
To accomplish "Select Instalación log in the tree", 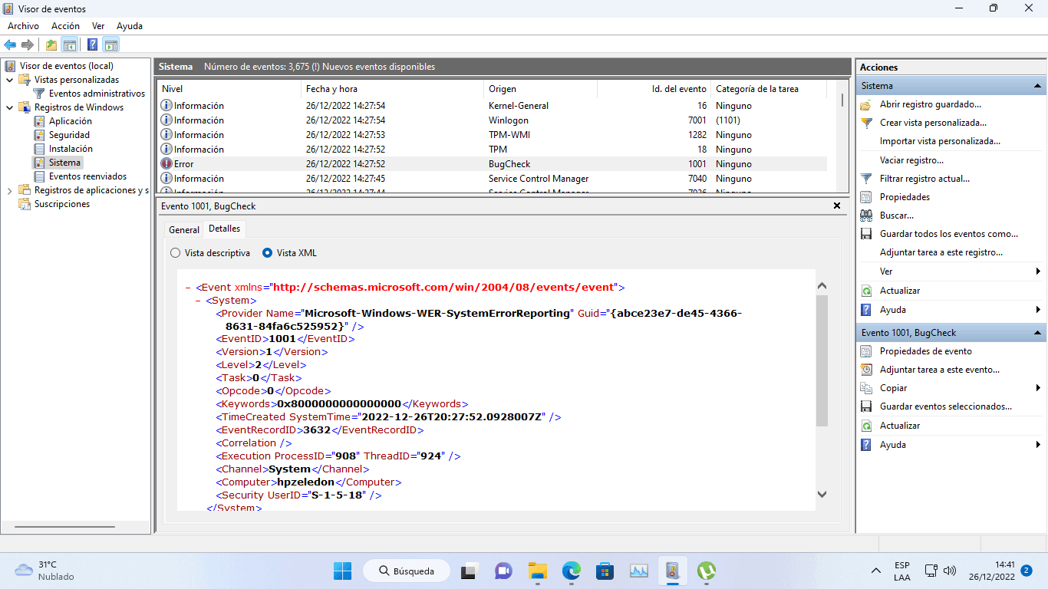I will (x=71, y=149).
